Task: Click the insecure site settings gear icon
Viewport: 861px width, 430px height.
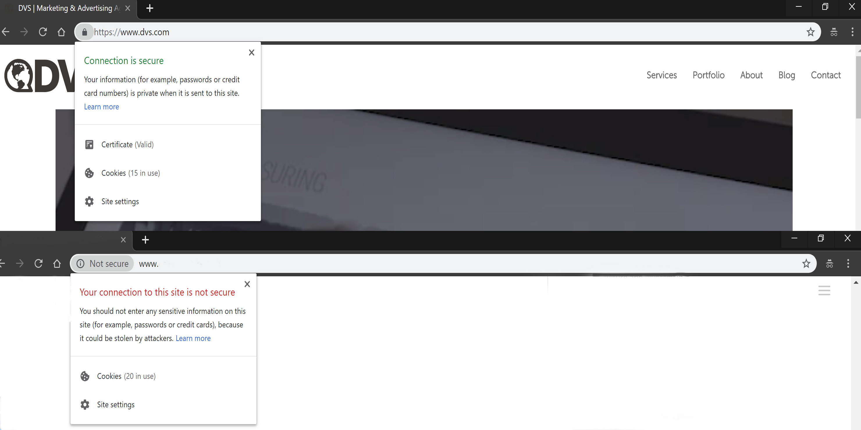Action: (x=85, y=404)
